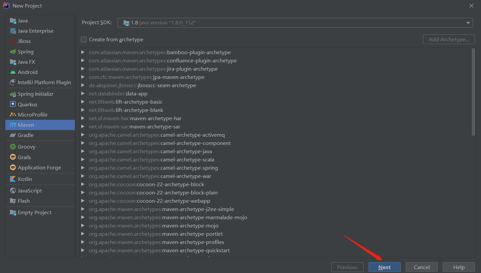This screenshot has height=273, width=481.
Task: Expand bamboo-plugin-archetype entry
Action: click(83, 52)
